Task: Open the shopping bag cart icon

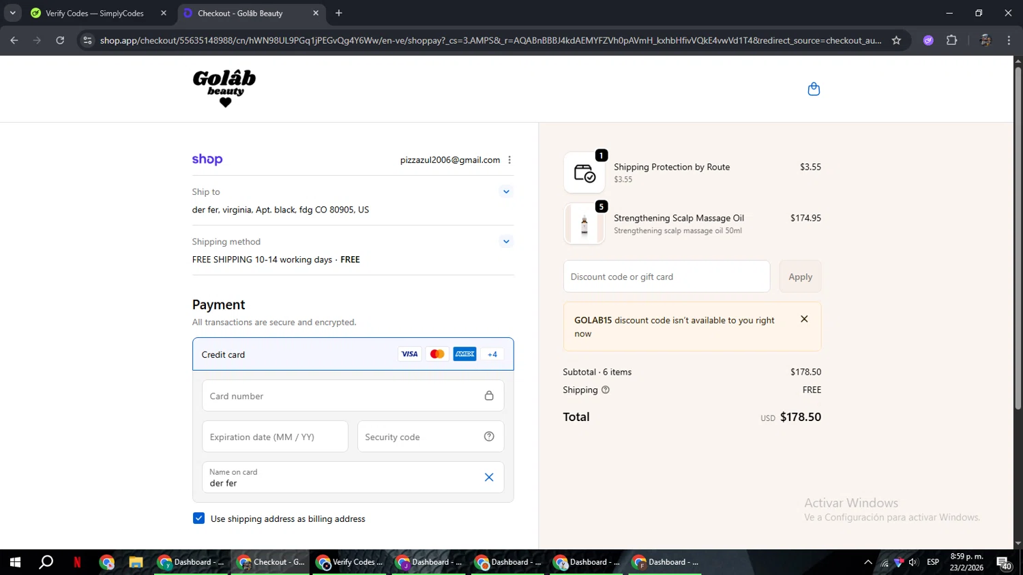Action: tap(814, 89)
